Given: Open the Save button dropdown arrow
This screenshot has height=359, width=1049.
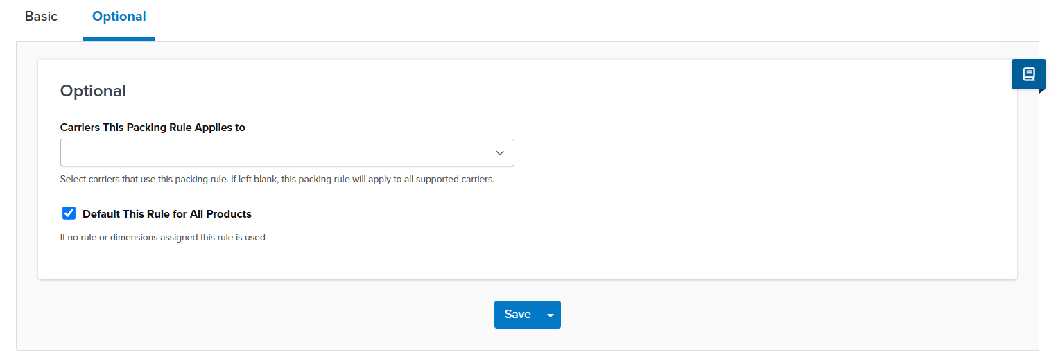Looking at the screenshot, I should click(x=550, y=315).
